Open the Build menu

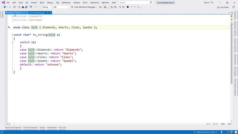tap(42, 3)
